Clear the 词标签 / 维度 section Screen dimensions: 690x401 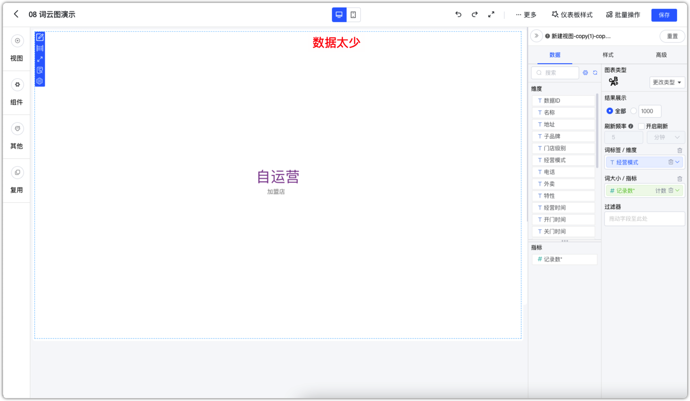pos(680,151)
